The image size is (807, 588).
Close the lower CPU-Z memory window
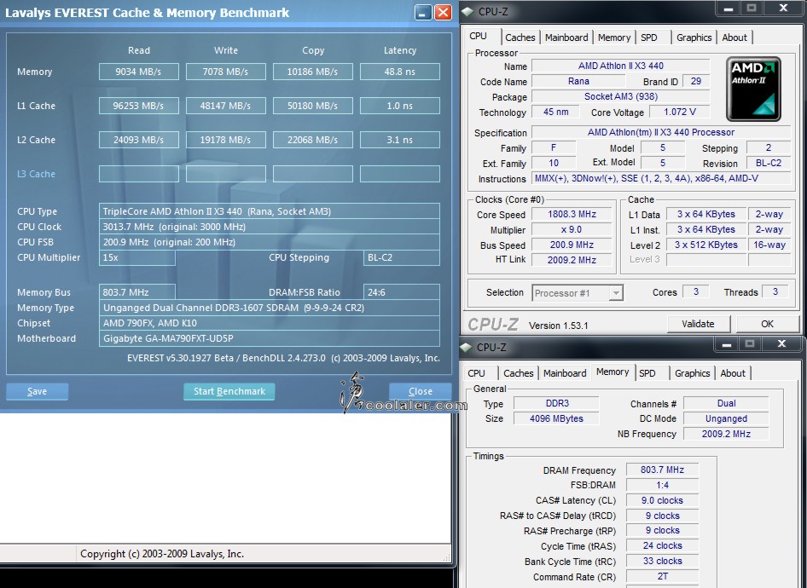click(781, 344)
